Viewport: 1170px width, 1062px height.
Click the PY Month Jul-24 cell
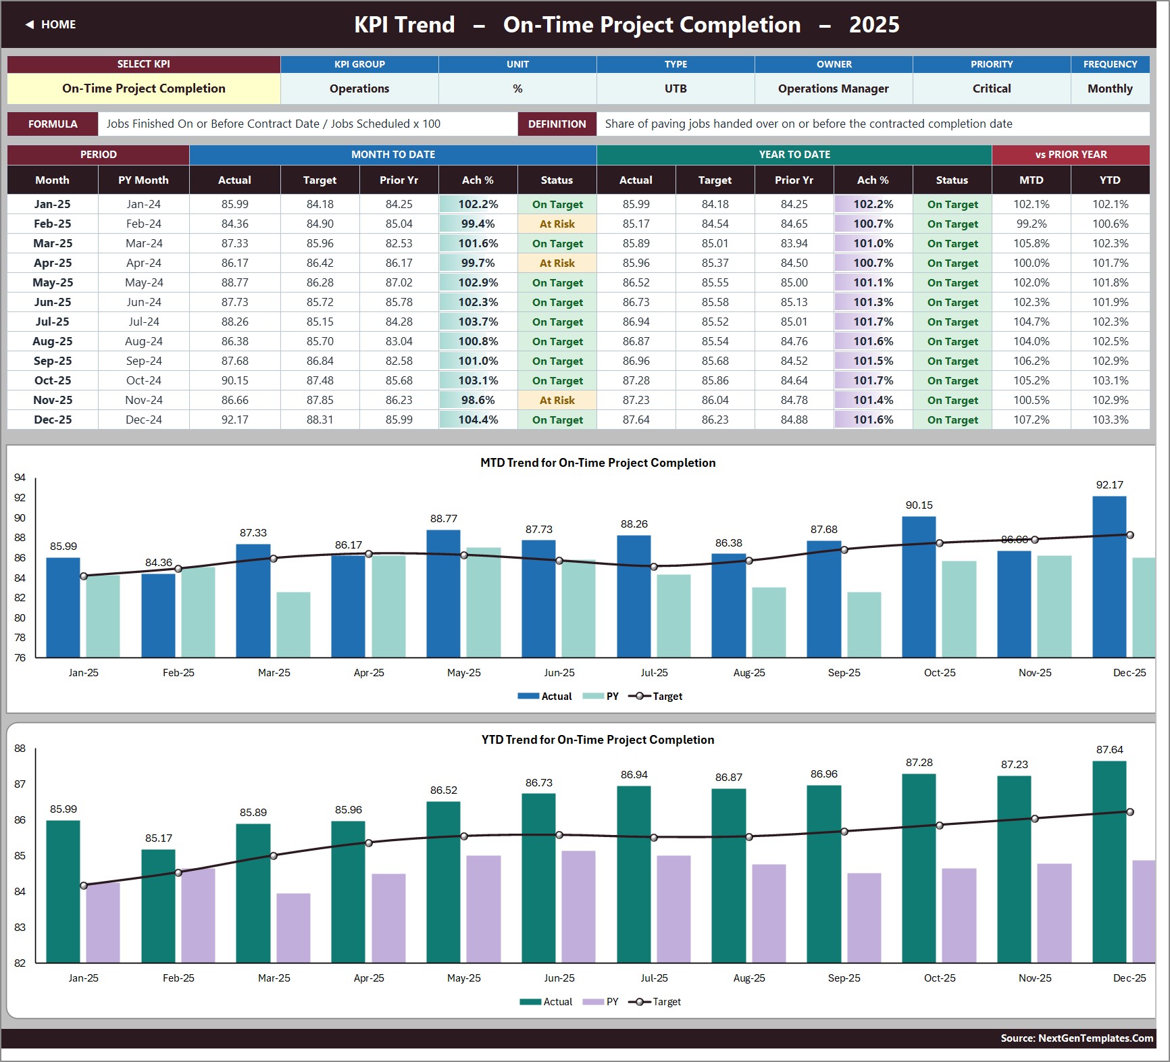(144, 322)
